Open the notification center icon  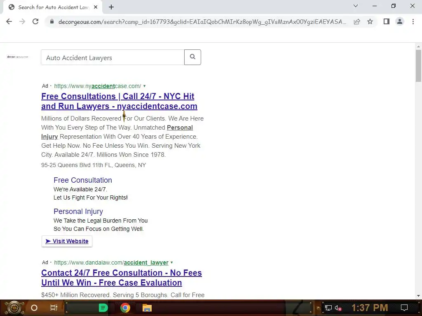pos(404,308)
